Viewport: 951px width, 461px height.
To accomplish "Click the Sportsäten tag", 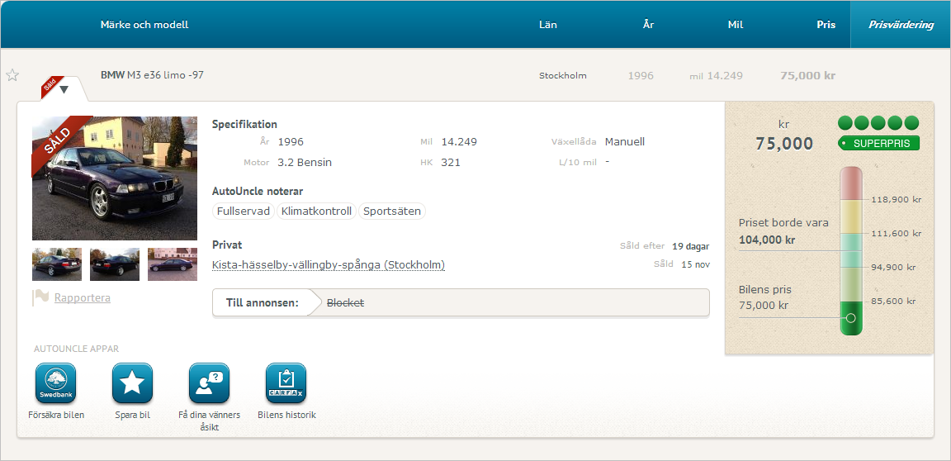I will point(392,211).
